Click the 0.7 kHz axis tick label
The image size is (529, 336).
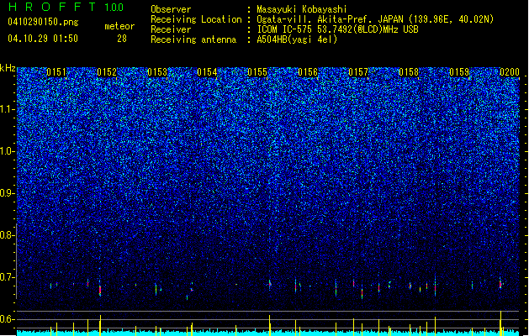[x=8, y=277]
